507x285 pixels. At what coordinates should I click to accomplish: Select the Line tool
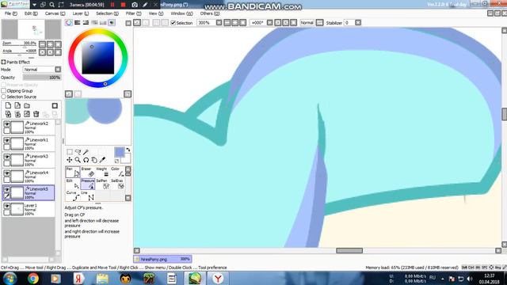[x=87, y=196]
